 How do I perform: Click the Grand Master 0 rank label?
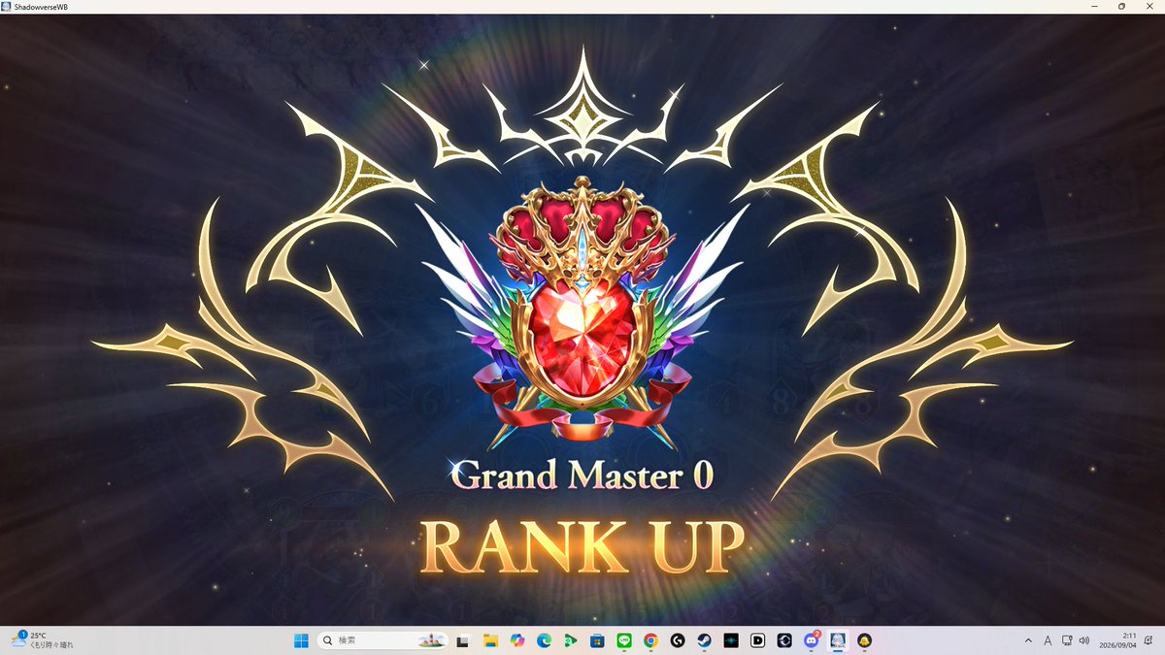582,475
